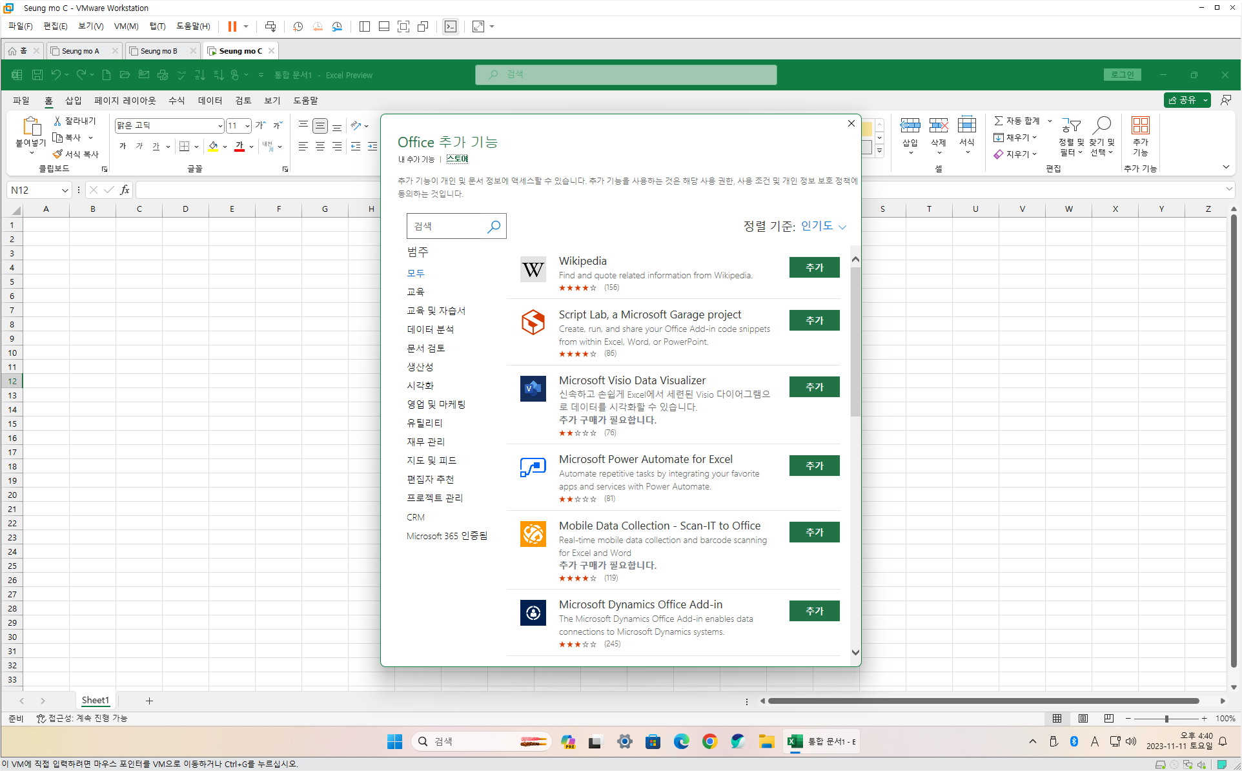
Task: Open Chrome from the Windows taskbar
Action: pos(709,741)
